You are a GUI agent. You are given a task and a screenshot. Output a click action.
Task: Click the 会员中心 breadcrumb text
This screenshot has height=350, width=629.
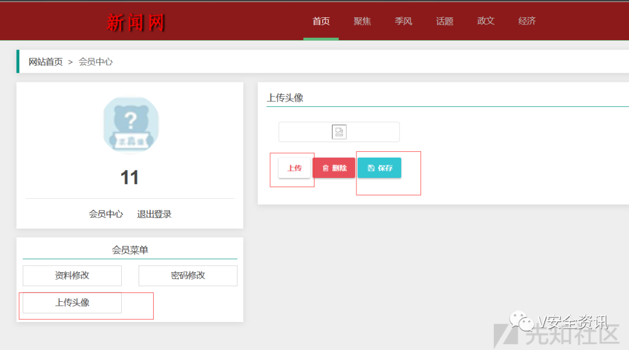click(x=96, y=62)
